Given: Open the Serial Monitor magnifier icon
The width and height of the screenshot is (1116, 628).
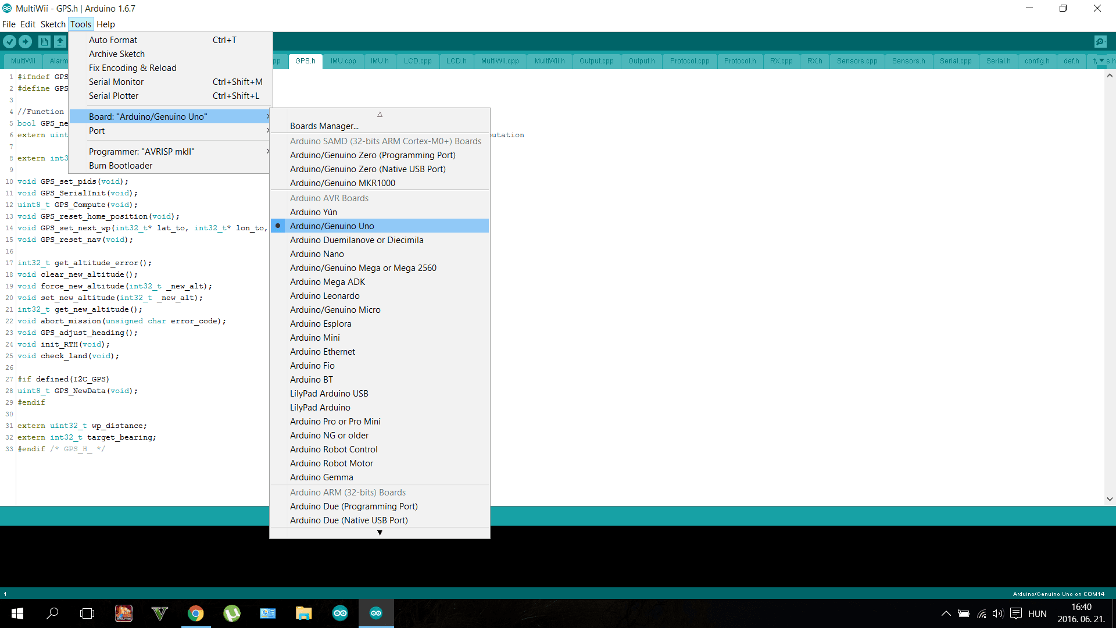Looking at the screenshot, I should point(1100,41).
